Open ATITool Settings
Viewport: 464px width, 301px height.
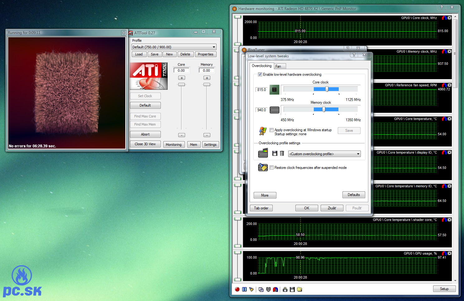tap(210, 145)
